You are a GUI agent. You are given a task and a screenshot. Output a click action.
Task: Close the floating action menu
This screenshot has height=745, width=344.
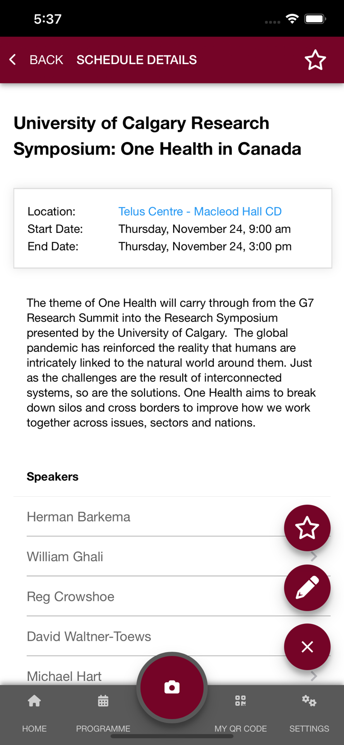coord(307,647)
